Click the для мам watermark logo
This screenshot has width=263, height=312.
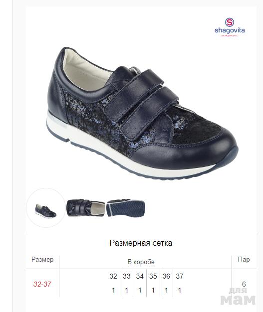[238, 296]
